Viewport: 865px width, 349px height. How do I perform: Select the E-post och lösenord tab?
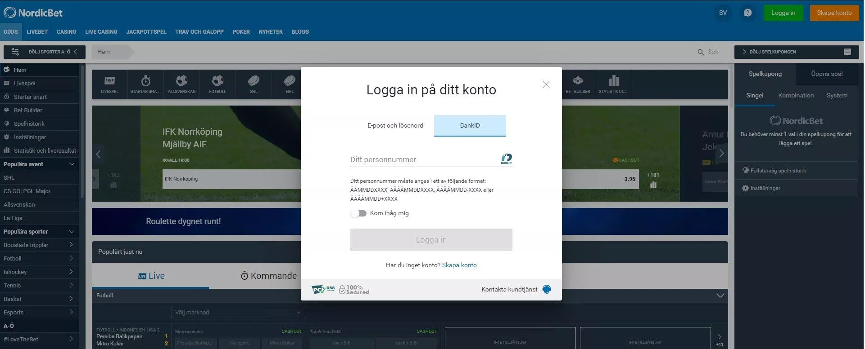[x=395, y=125]
